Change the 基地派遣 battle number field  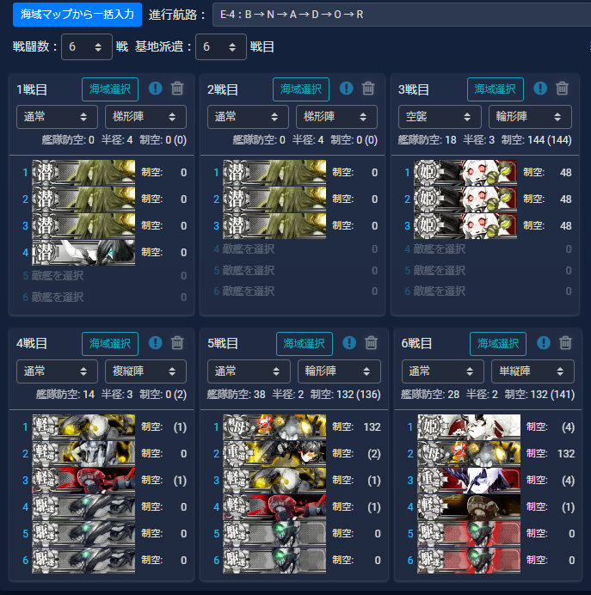pyautogui.click(x=221, y=46)
